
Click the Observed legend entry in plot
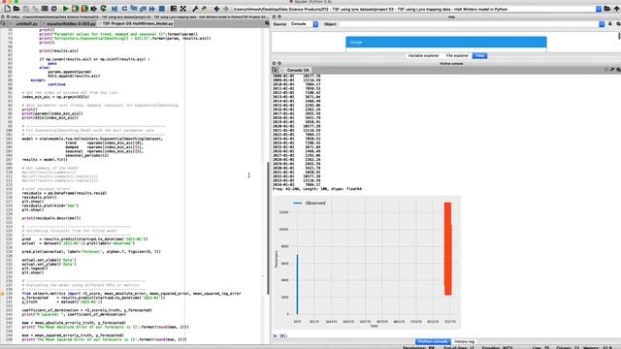click(310, 203)
